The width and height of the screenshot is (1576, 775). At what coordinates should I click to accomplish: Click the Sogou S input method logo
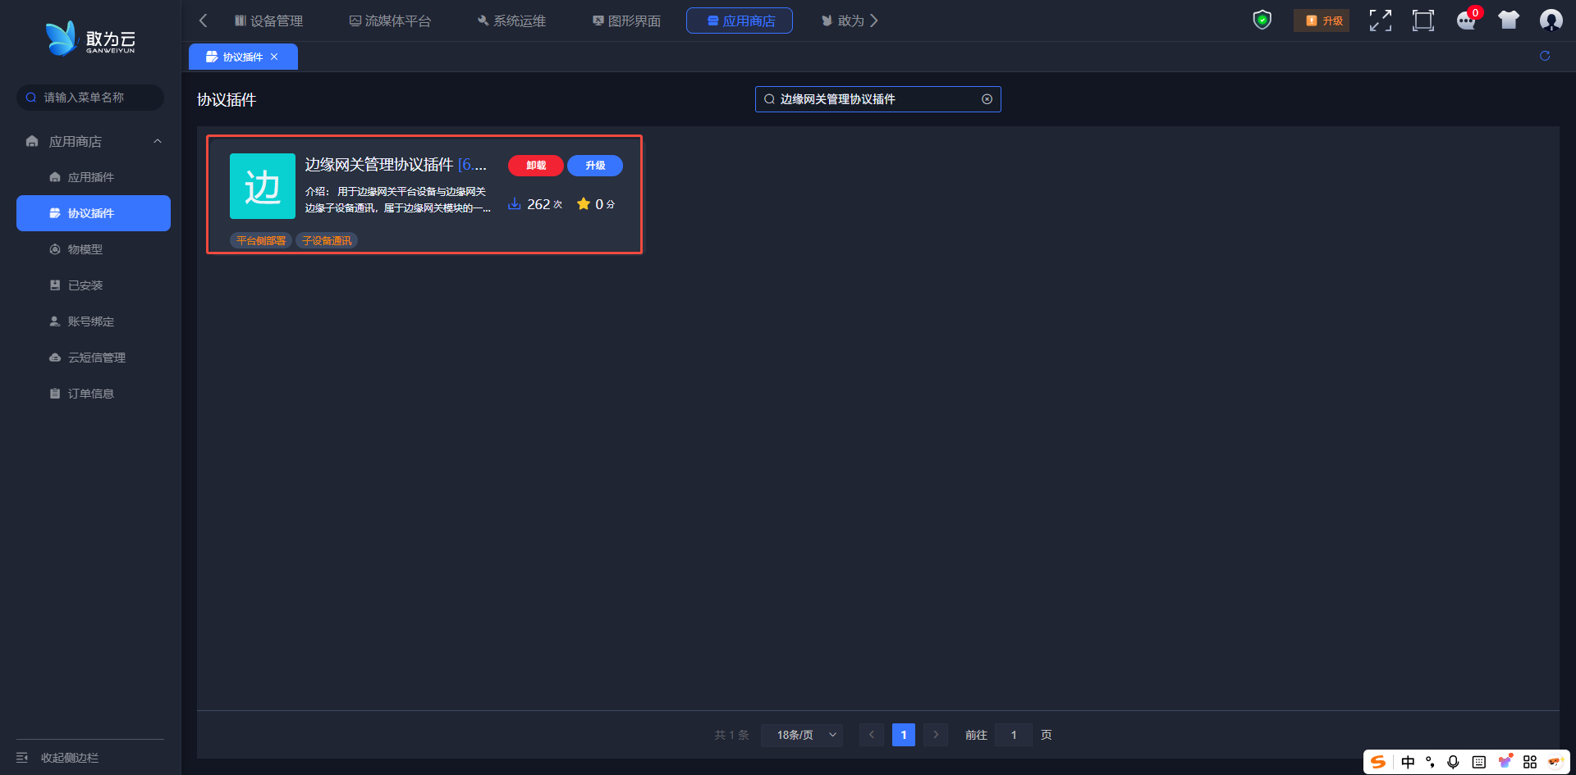pos(1378,762)
